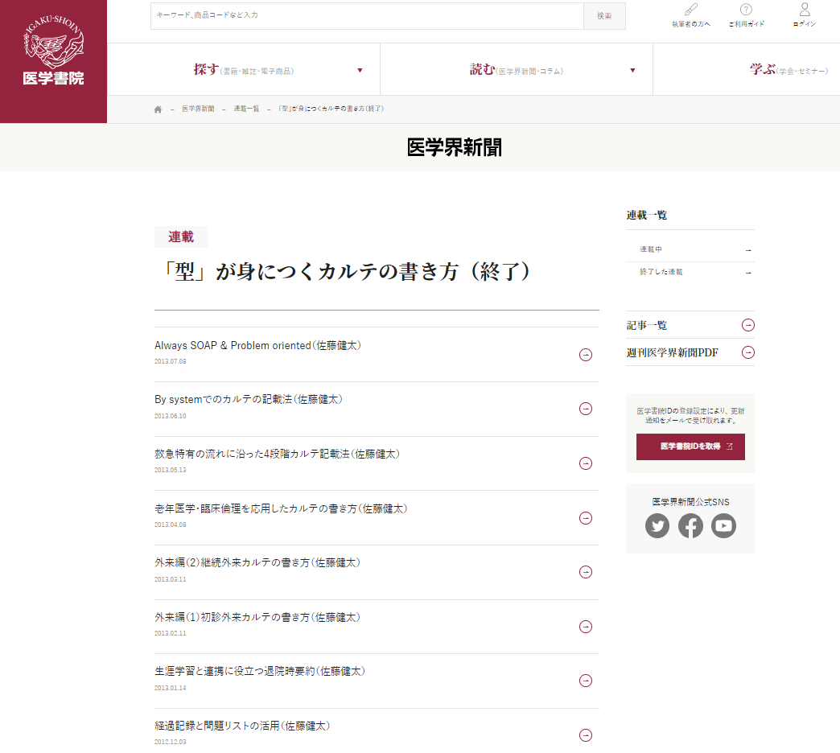Open article 生涯学習と連携に役立つ退院時要約
This screenshot has height=753, width=840.
260,672
